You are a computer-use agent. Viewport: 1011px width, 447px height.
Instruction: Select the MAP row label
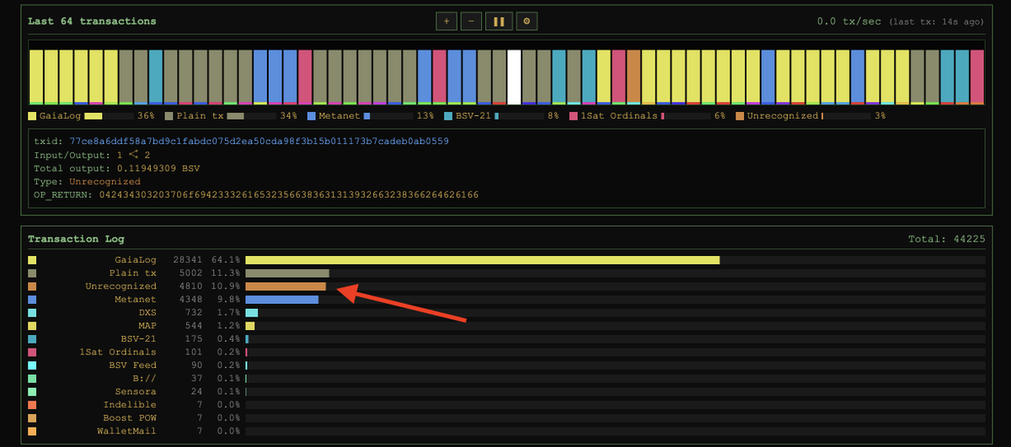click(x=147, y=326)
